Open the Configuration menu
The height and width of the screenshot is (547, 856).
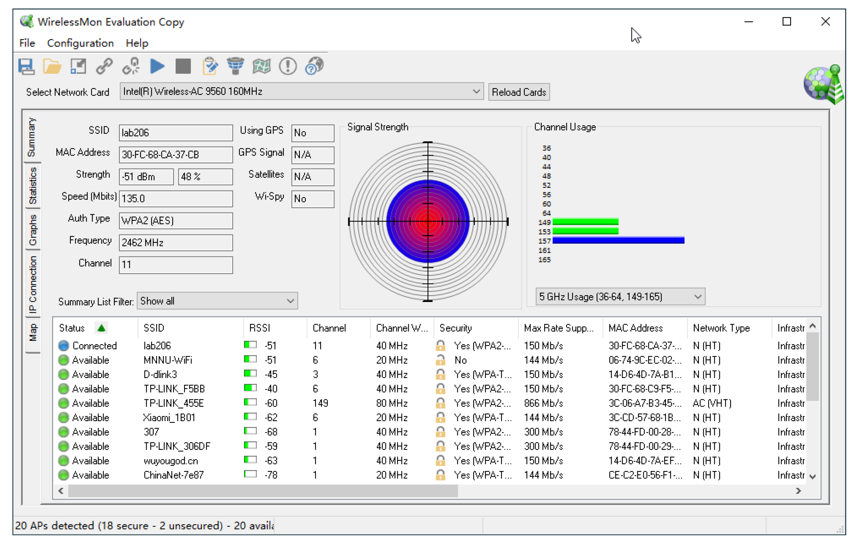(x=80, y=43)
